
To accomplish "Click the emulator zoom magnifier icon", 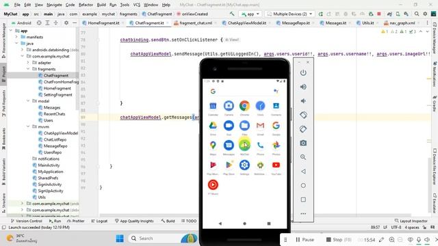I will point(303,157).
